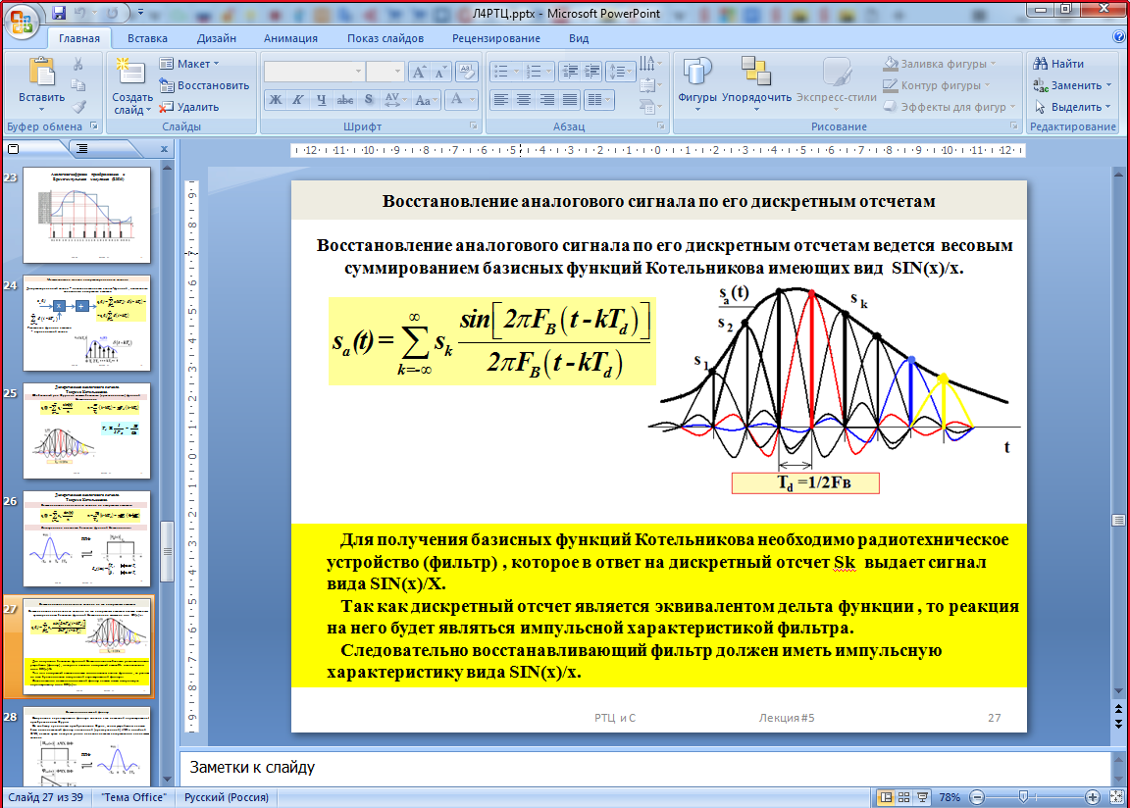Click the Office button logo
The width and height of the screenshot is (1130, 808).
23,22
